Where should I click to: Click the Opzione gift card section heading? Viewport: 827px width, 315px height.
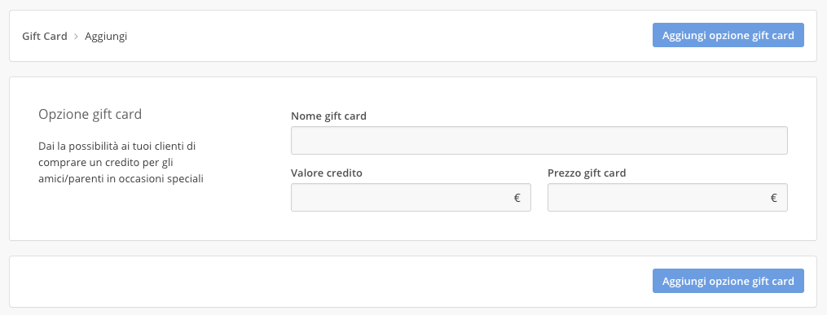[x=90, y=114]
